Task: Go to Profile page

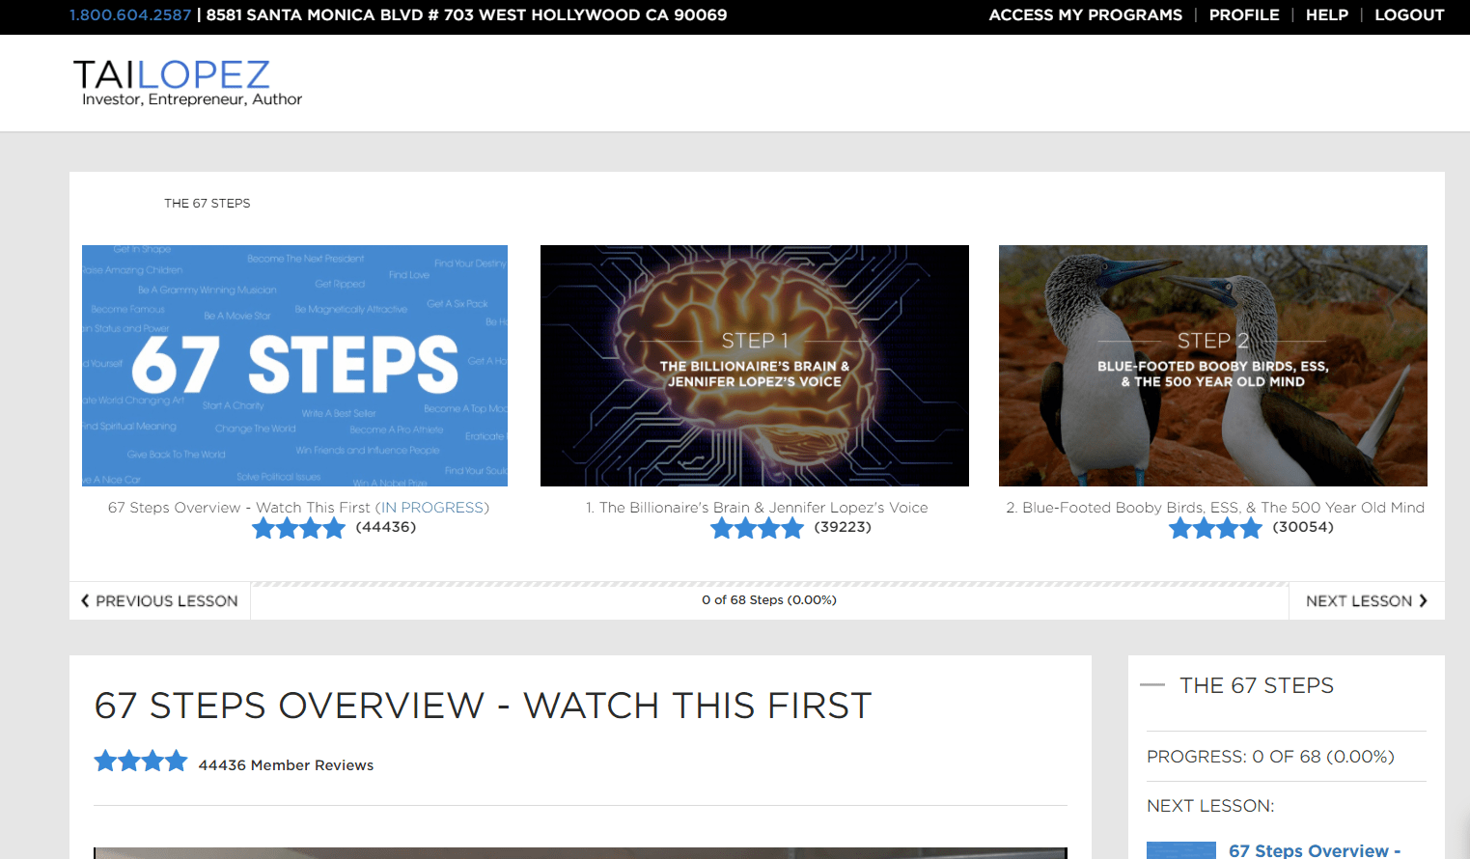Action: click(x=1244, y=15)
